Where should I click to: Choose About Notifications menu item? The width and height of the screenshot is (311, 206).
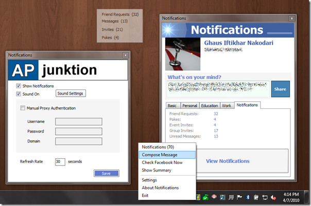coord(167,188)
